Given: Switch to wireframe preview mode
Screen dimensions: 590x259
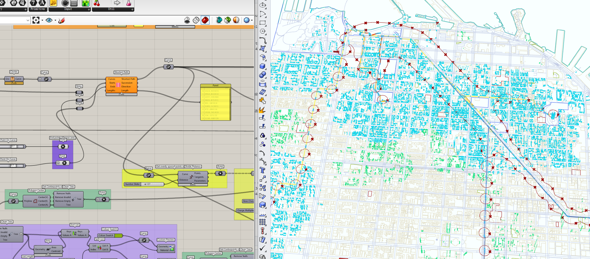Looking at the screenshot, I should coord(196,20).
